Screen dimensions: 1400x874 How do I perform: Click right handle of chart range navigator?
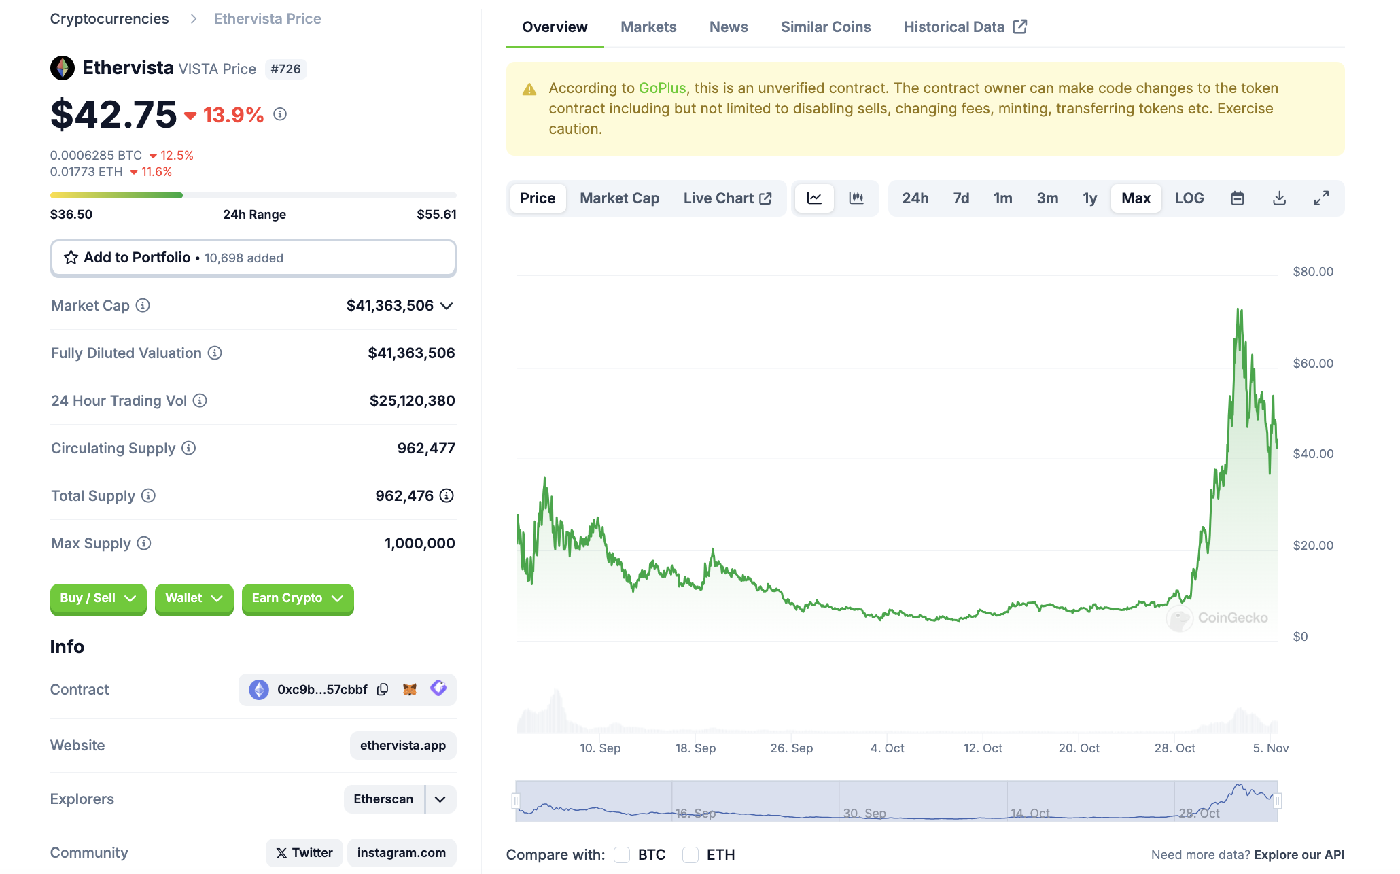coord(1277,801)
